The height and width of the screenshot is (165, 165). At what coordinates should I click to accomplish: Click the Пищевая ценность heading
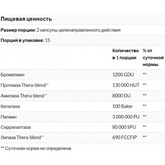(x=26, y=19)
